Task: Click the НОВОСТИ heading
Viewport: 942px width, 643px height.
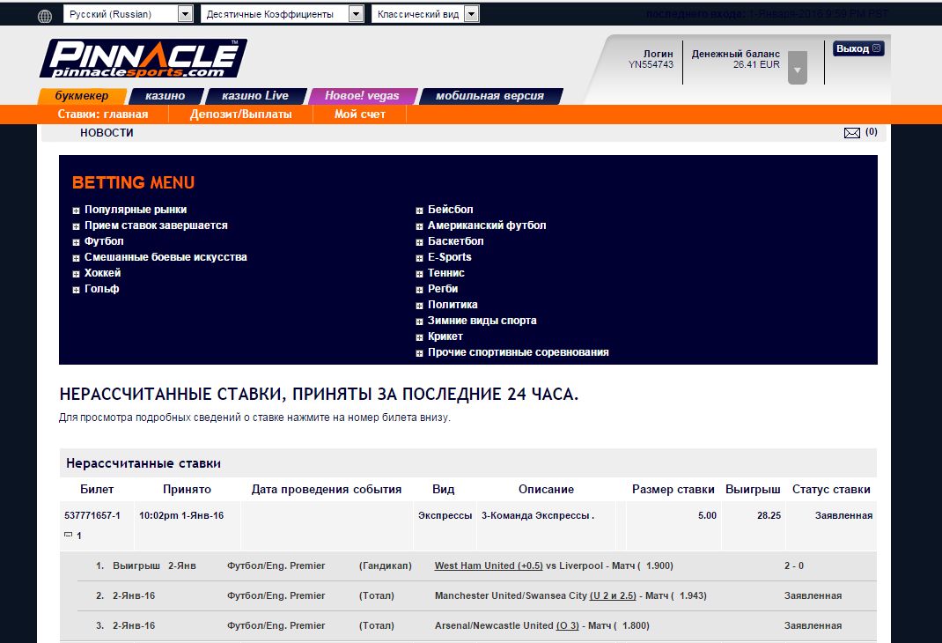Action: coord(107,133)
